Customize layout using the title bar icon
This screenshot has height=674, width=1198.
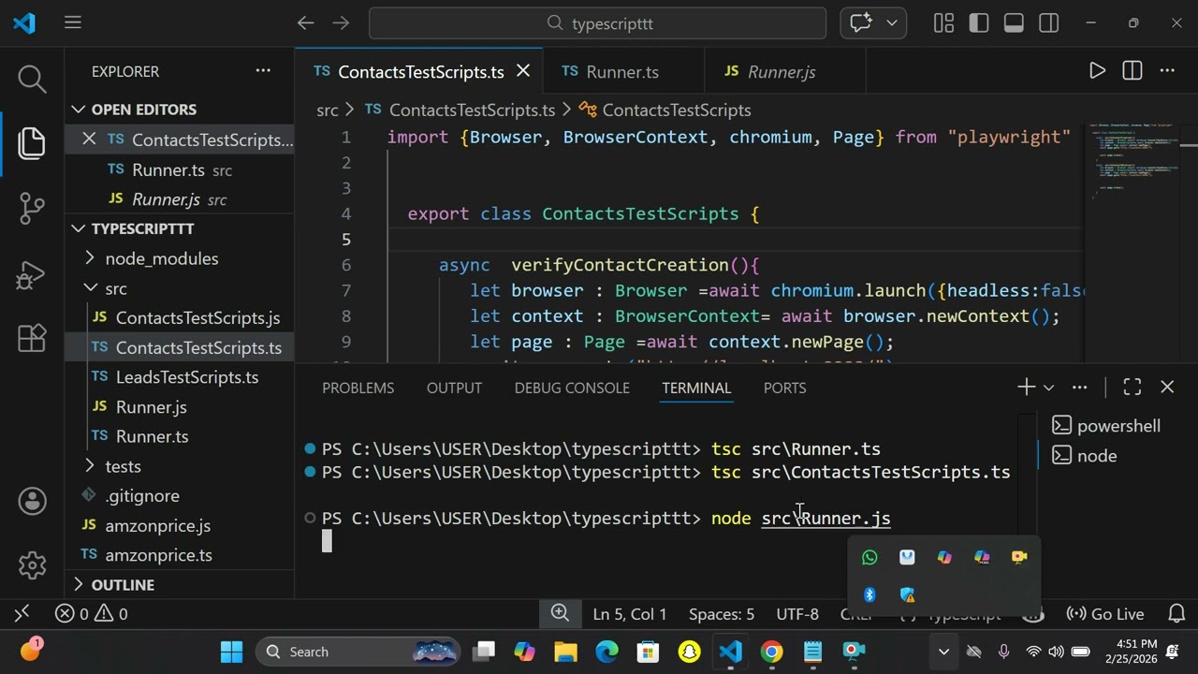(943, 23)
